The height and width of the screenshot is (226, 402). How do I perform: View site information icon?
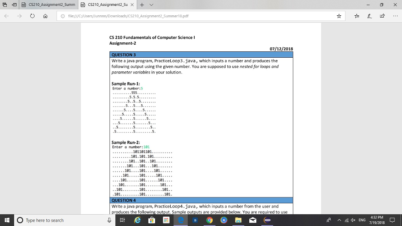click(x=62, y=16)
